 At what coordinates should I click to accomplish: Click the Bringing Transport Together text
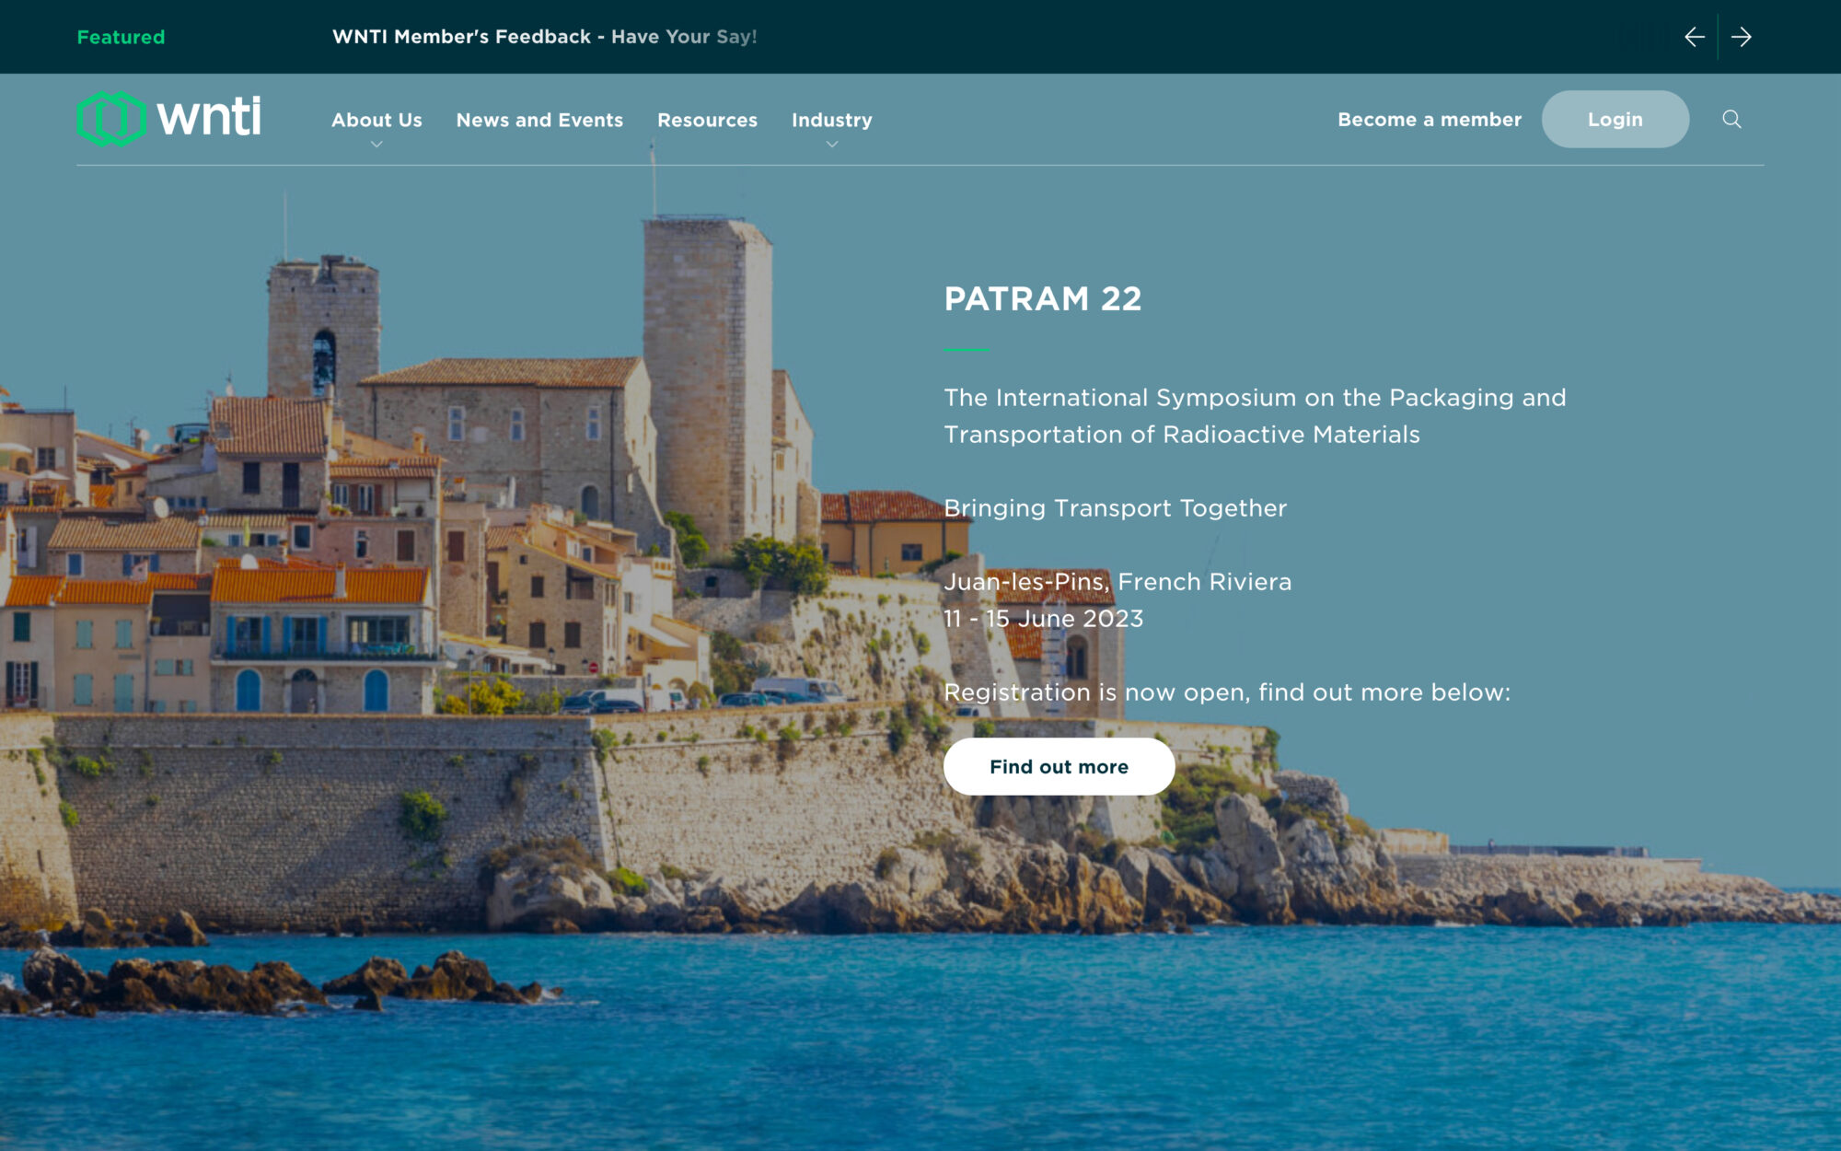pyautogui.click(x=1115, y=508)
